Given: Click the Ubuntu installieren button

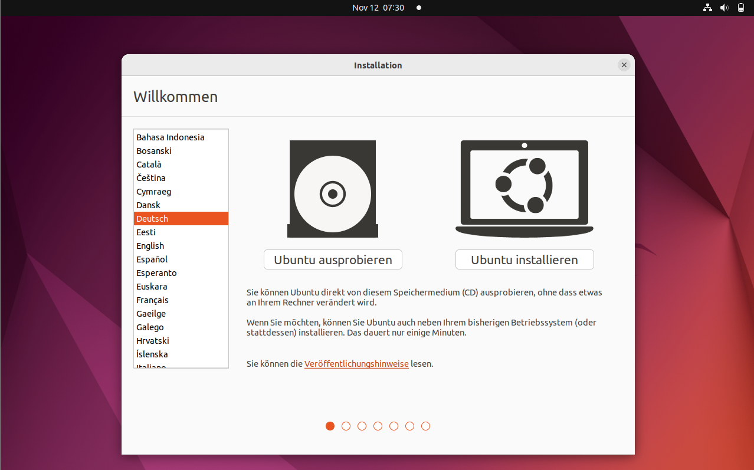Looking at the screenshot, I should (524, 260).
